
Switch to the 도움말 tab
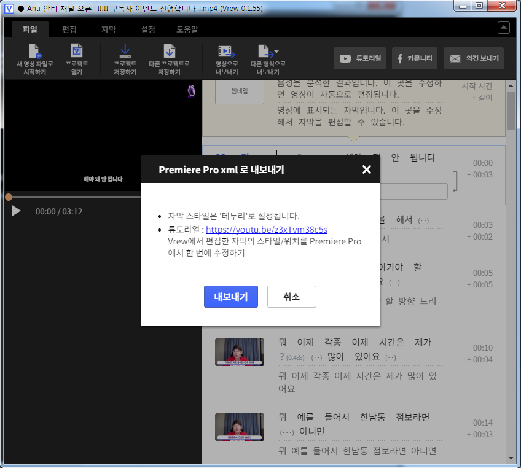pyautogui.click(x=187, y=29)
